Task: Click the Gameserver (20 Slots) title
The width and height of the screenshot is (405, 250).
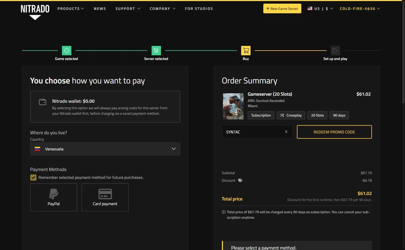Action: (270, 94)
